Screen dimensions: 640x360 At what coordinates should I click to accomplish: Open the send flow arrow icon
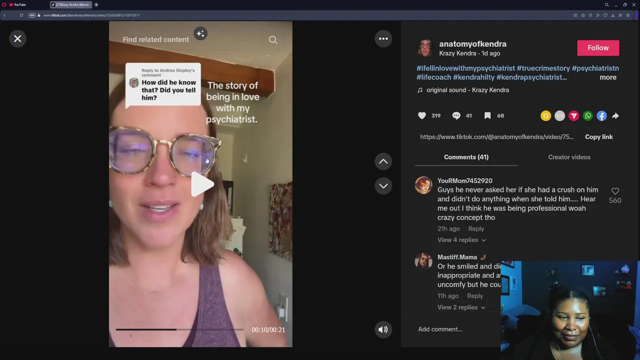(x=598, y=15)
